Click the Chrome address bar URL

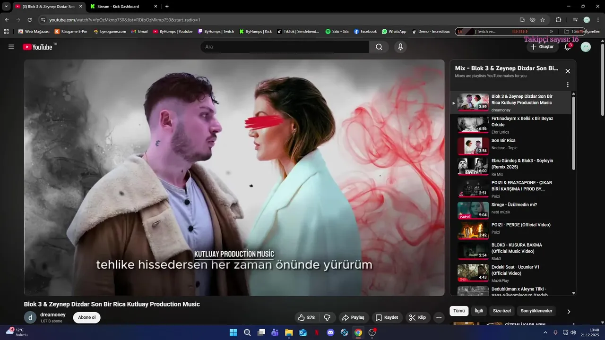click(125, 20)
